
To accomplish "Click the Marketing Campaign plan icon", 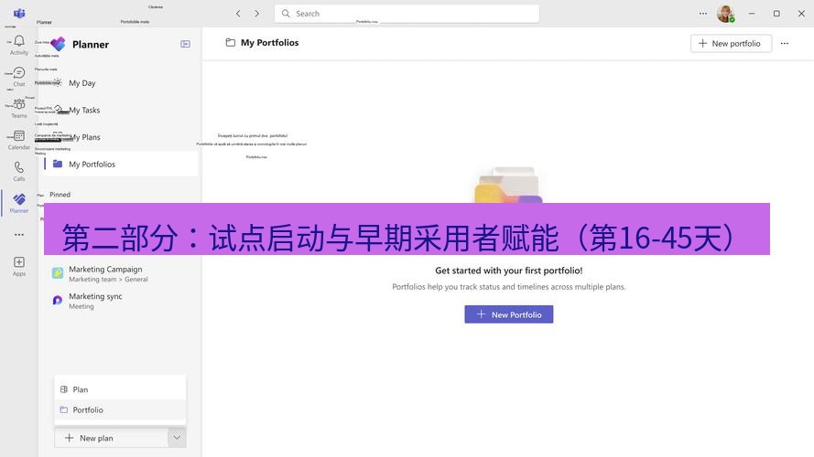I will (58, 272).
